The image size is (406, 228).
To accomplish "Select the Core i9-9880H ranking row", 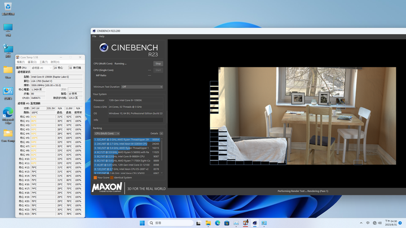I will (127, 157).
